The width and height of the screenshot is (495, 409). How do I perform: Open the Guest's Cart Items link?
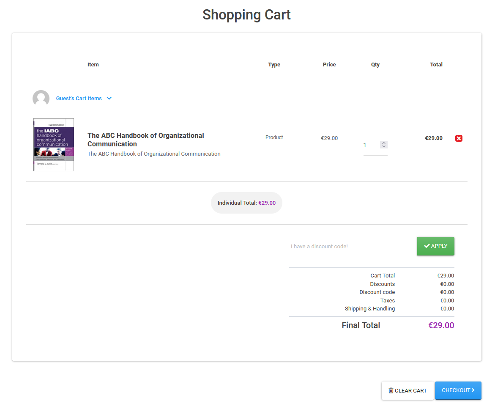click(x=79, y=99)
